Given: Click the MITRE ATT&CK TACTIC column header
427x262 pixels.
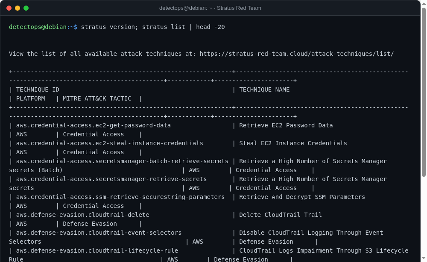Looking at the screenshot, I should pos(97,99).
